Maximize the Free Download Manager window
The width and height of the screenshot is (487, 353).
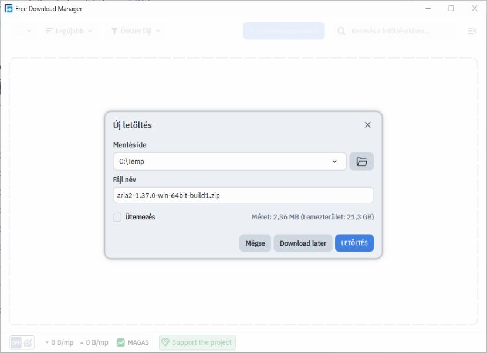click(x=451, y=8)
